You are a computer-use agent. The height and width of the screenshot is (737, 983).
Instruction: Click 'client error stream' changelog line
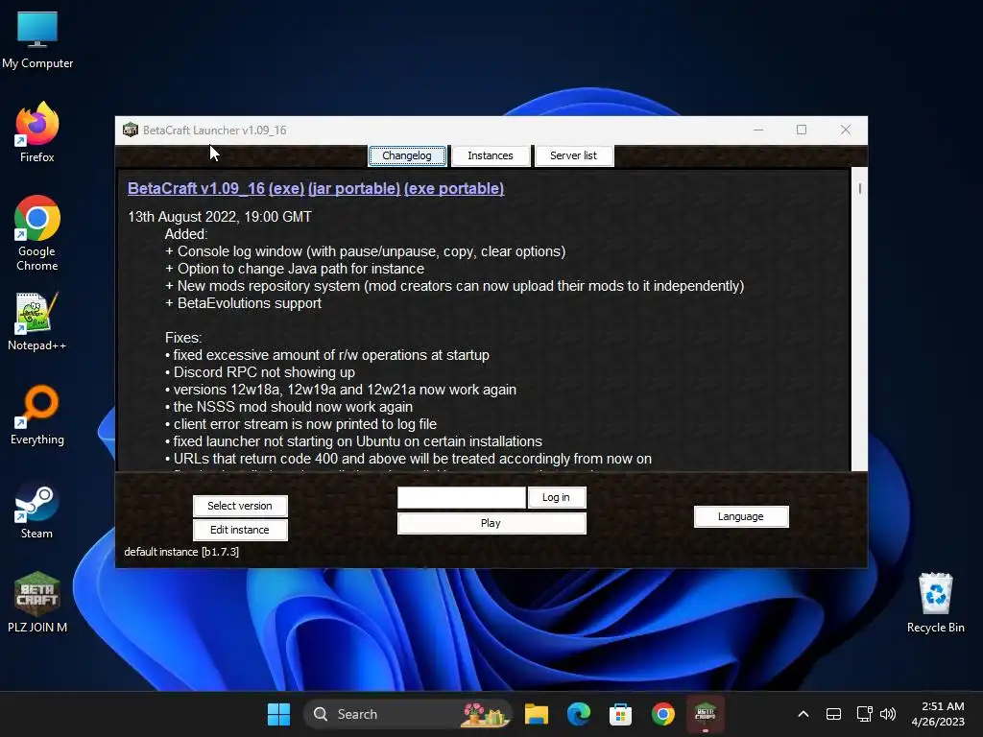(300, 424)
